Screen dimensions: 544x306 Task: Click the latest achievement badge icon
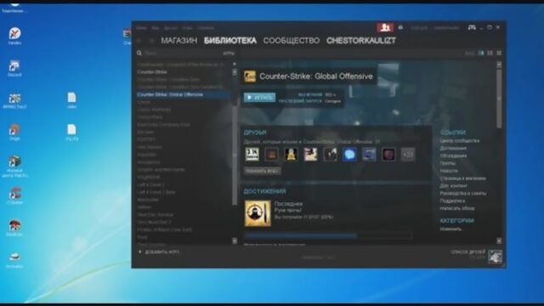coord(258,213)
